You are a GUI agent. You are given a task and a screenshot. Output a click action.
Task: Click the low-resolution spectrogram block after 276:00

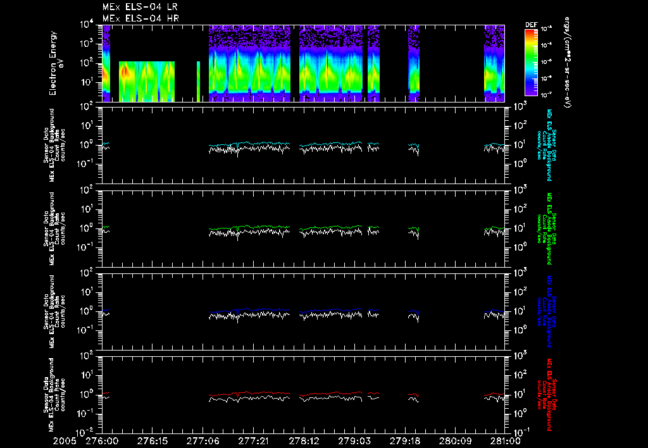[x=147, y=82]
